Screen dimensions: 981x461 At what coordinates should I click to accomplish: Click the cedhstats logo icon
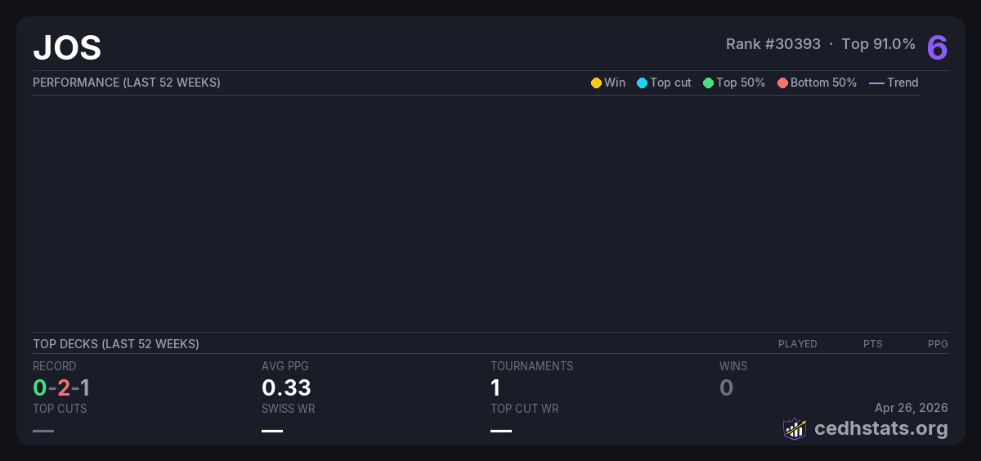[x=795, y=428]
